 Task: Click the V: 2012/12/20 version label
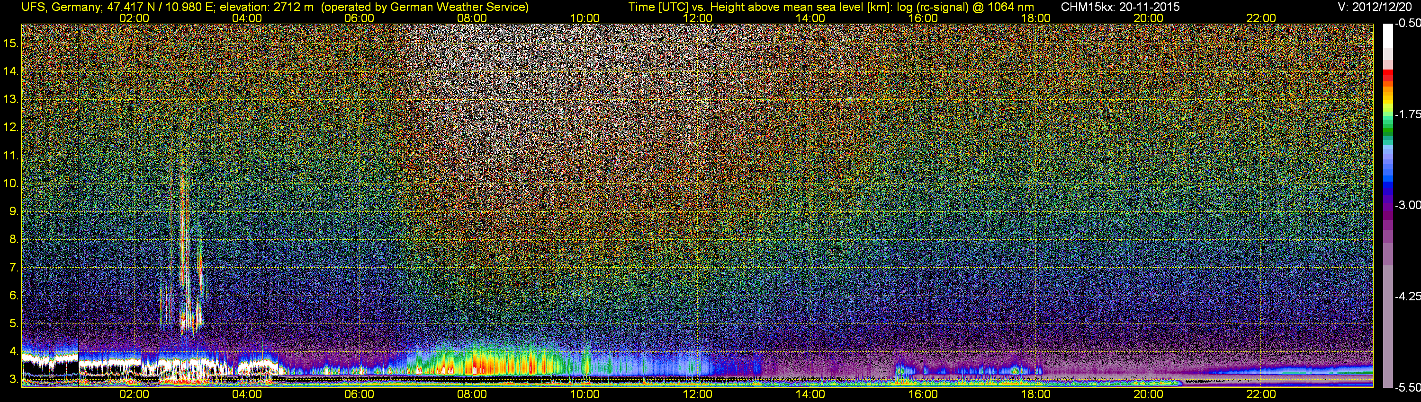point(1377,7)
